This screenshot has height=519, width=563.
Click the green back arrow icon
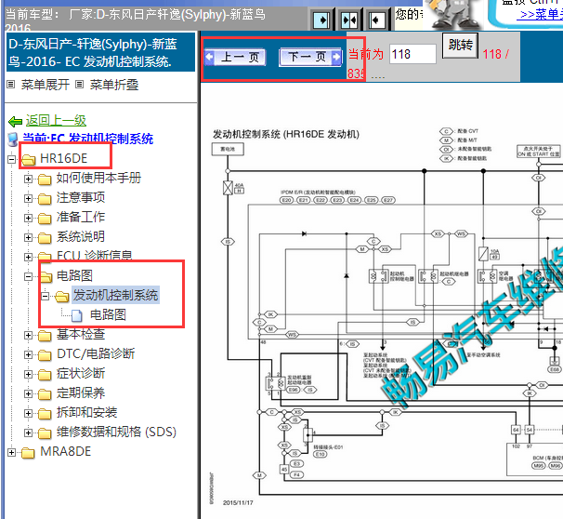pyautogui.click(x=15, y=122)
